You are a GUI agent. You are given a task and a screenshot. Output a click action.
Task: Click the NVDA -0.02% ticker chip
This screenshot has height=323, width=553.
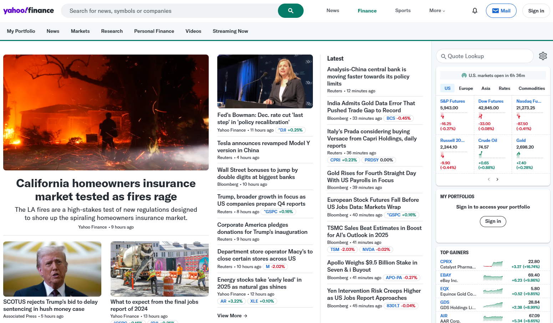point(376,250)
